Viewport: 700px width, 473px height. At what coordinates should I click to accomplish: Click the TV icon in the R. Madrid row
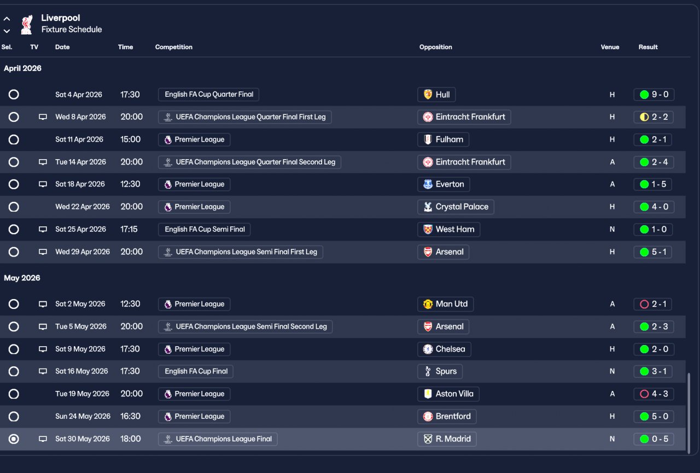pos(43,439)
